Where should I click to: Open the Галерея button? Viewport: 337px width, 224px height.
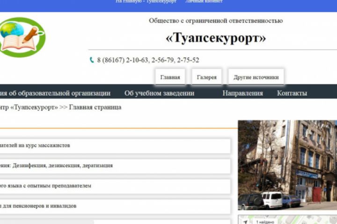206,77
